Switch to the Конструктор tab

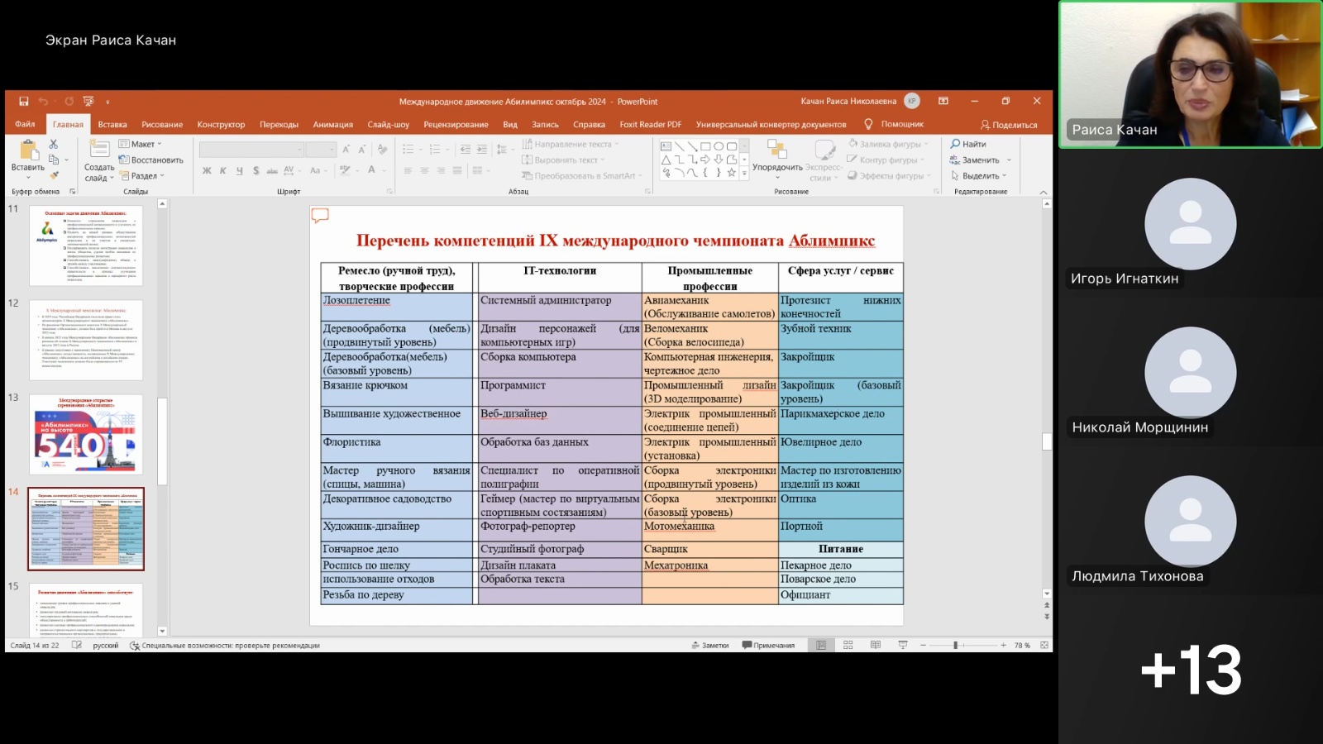(221, 125)
